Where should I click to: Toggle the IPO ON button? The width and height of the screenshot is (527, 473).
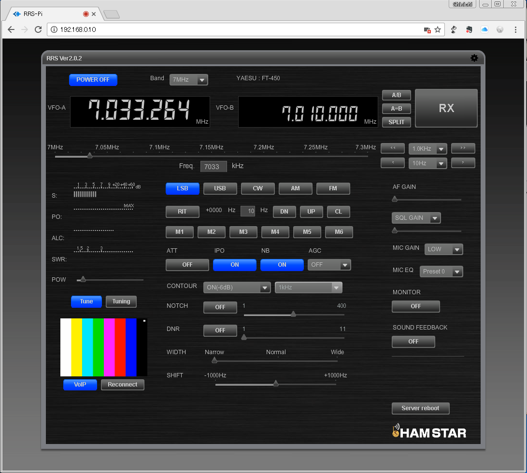click(234, 265)
